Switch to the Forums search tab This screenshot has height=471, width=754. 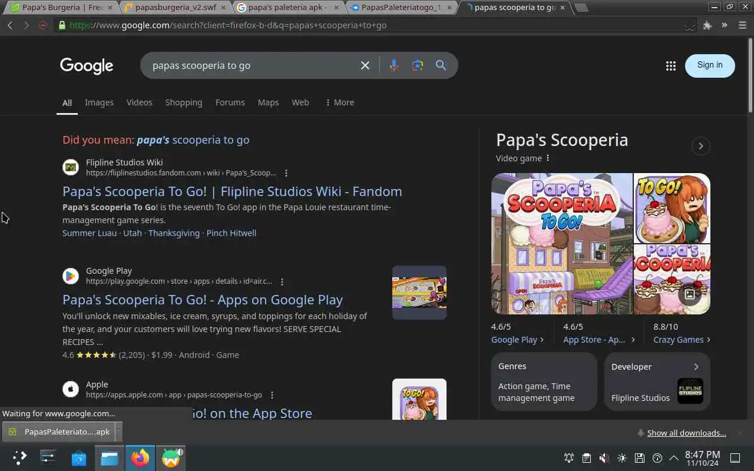click(x=230, y=102)
